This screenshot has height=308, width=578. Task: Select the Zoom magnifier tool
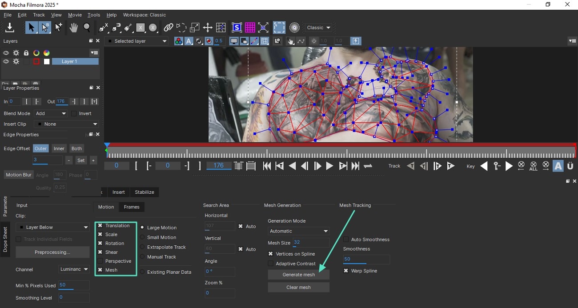pos(87,28)
